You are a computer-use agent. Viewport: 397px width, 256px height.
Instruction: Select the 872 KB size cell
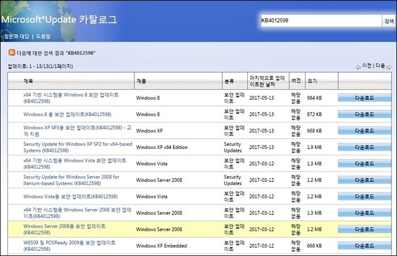tap(314, 114)
